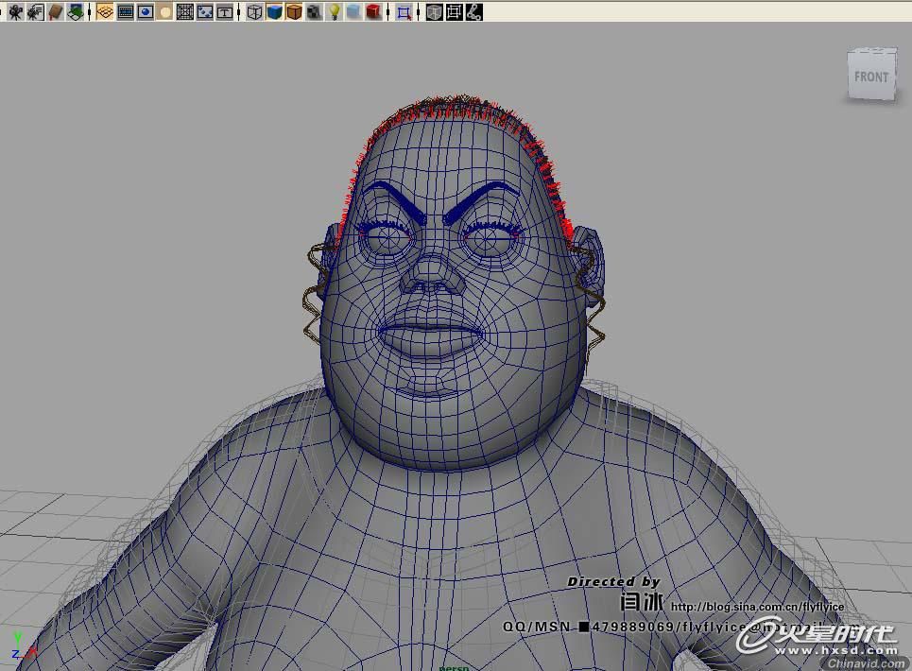Click the FRONT face of the ViewCube
The height and width of the screenshot is (671, 912).
coord(870,77)
